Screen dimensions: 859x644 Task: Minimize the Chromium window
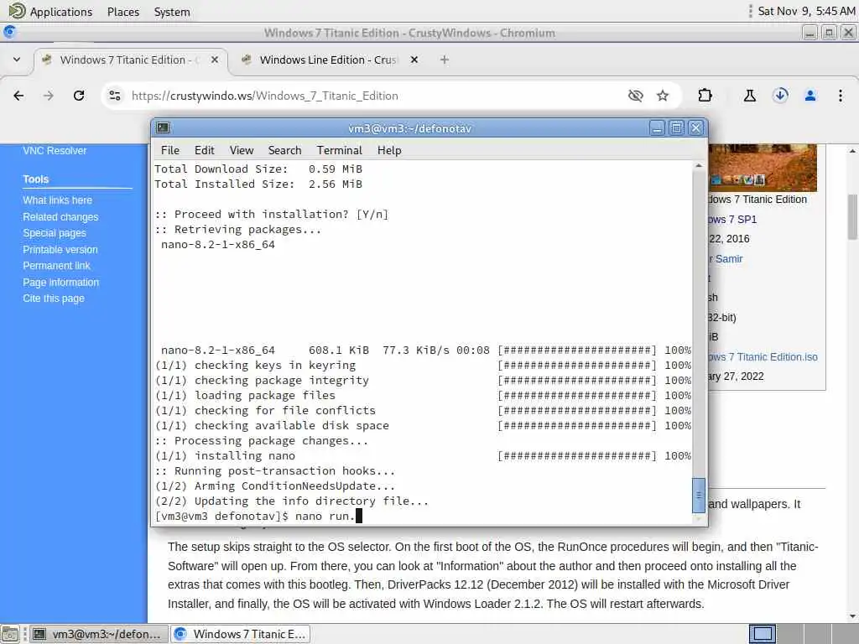pos(810,33)
